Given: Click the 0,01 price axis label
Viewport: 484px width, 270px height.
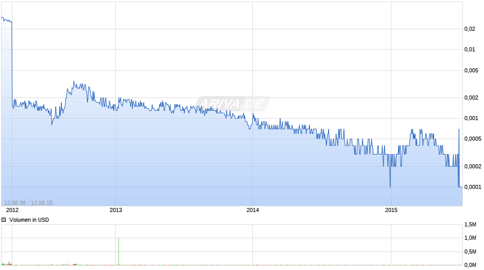Looking at the screenshot, I should coord(470,50).
